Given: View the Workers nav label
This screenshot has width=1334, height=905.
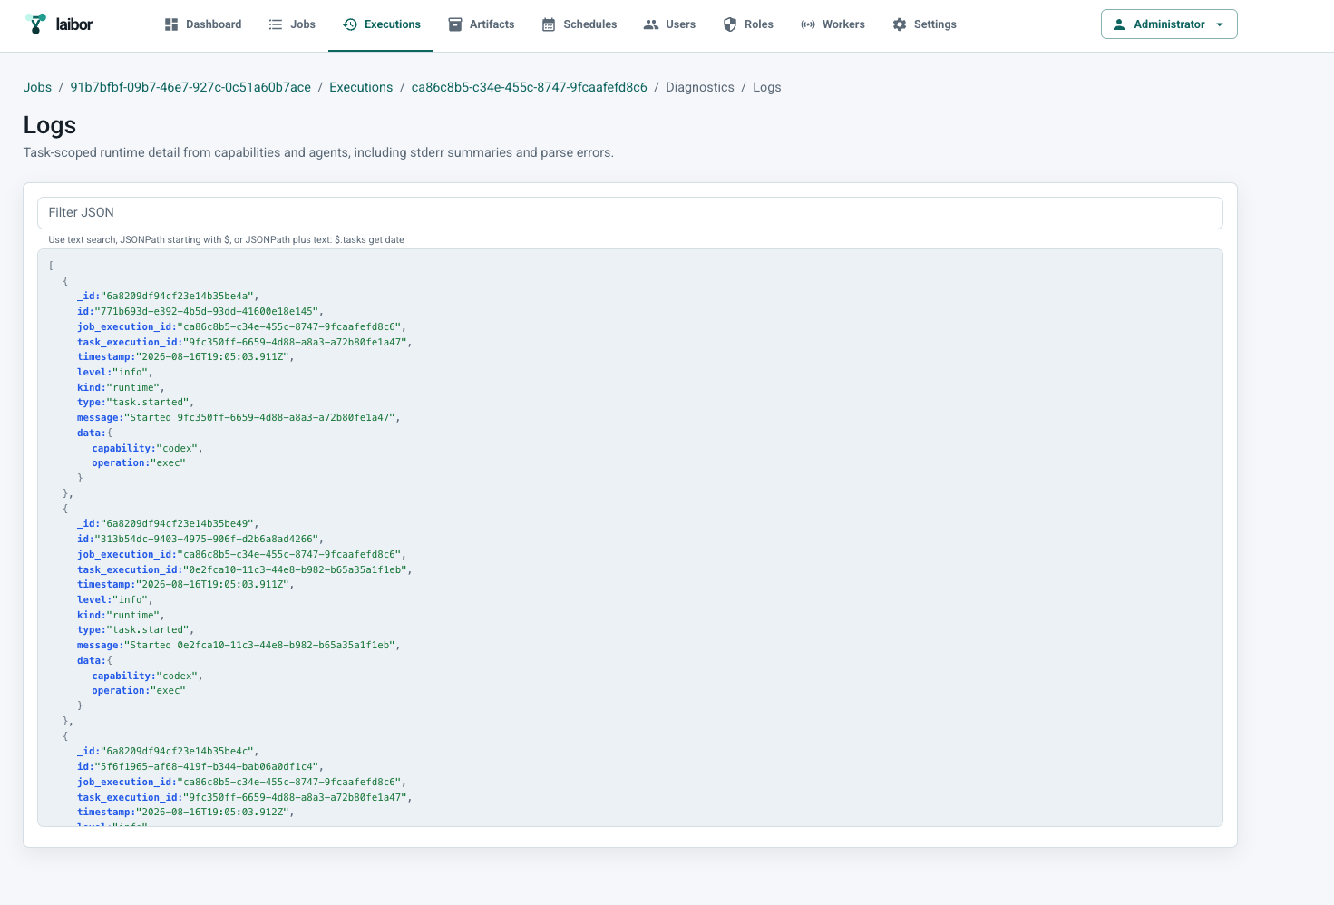Looking at the screenshot, I should click(x=843, y=24).
